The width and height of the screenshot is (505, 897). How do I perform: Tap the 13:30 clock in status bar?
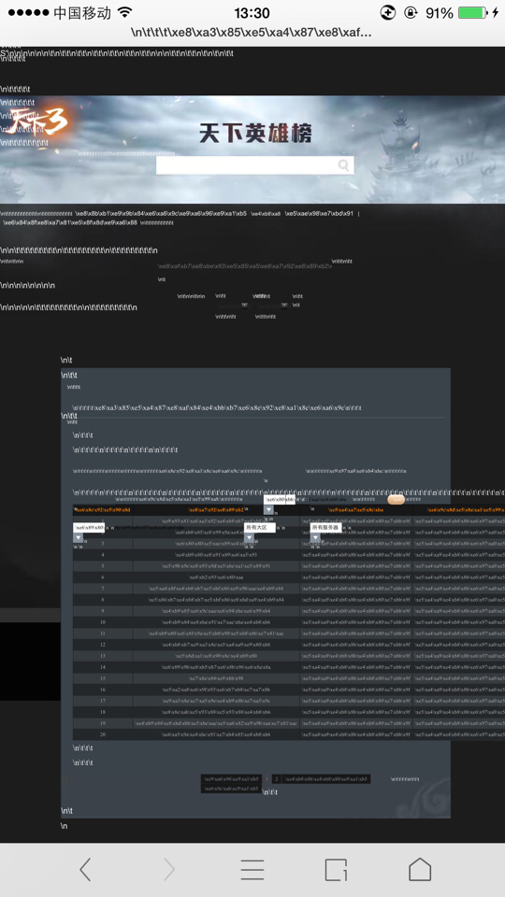point(252,12)
